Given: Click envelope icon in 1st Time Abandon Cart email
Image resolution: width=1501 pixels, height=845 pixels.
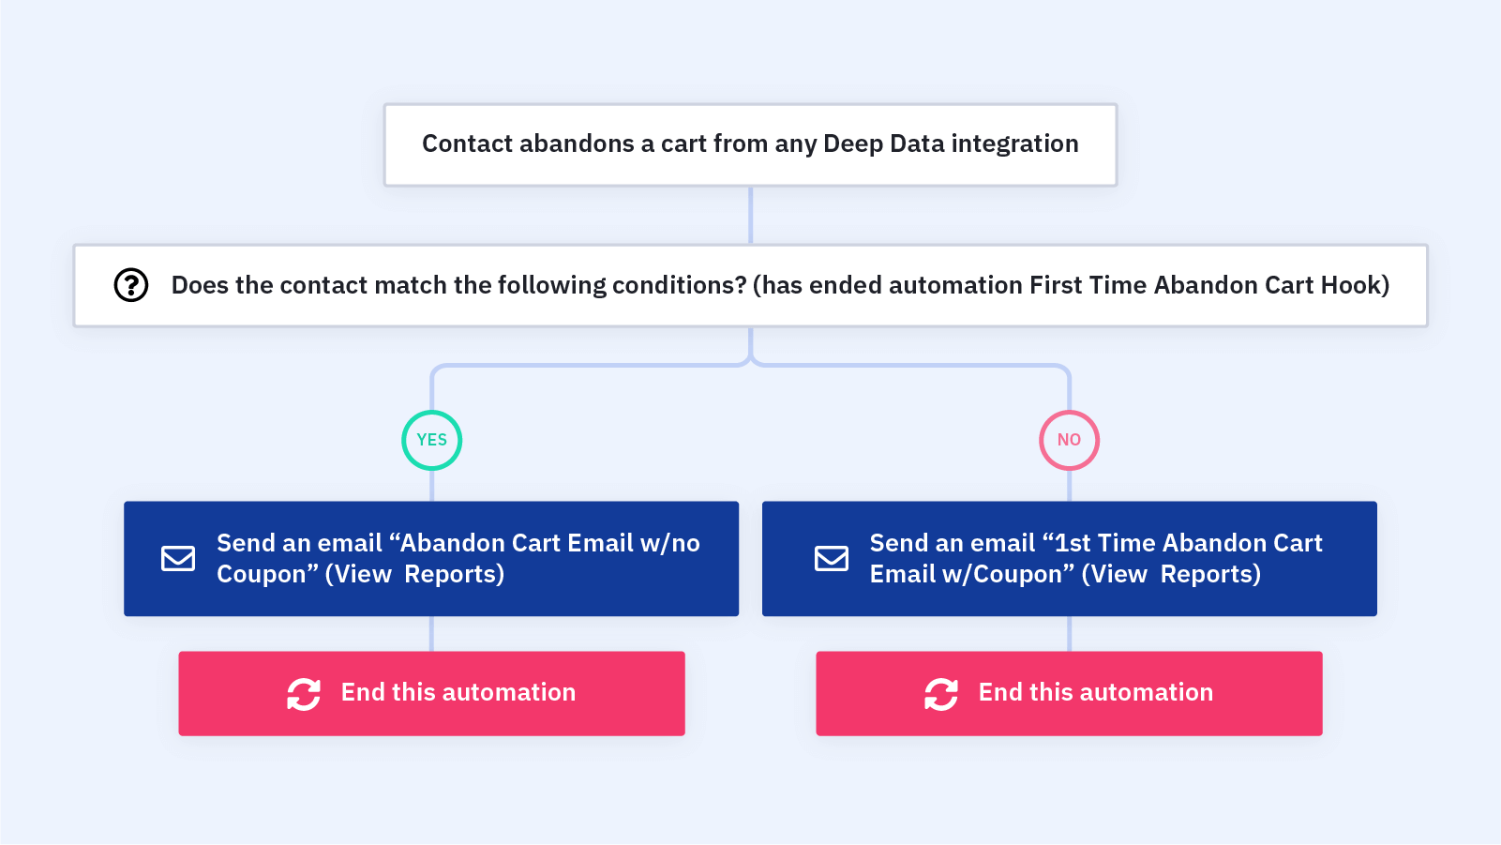Looking at the screenshot, I should pyautogui.click(x=831, y=559).
